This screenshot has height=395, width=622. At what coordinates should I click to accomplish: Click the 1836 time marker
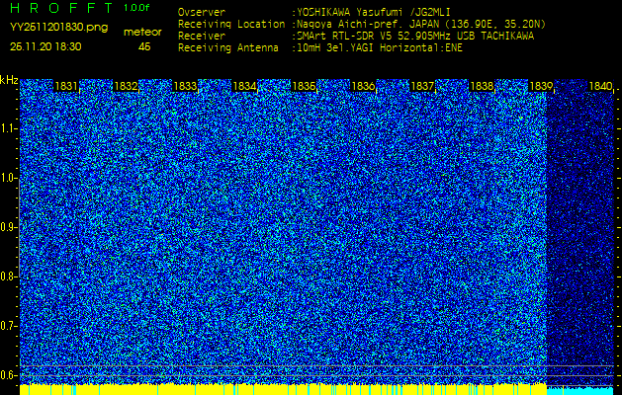click(363, 86)
